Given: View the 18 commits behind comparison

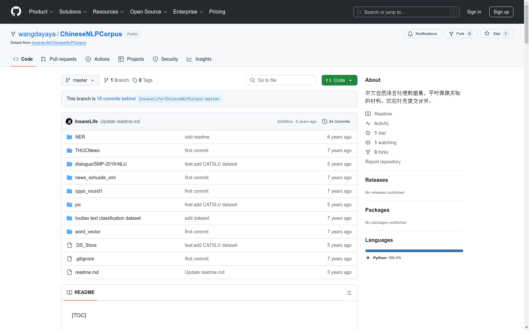Looking at the screenshot, I should (x=116, y=99).
